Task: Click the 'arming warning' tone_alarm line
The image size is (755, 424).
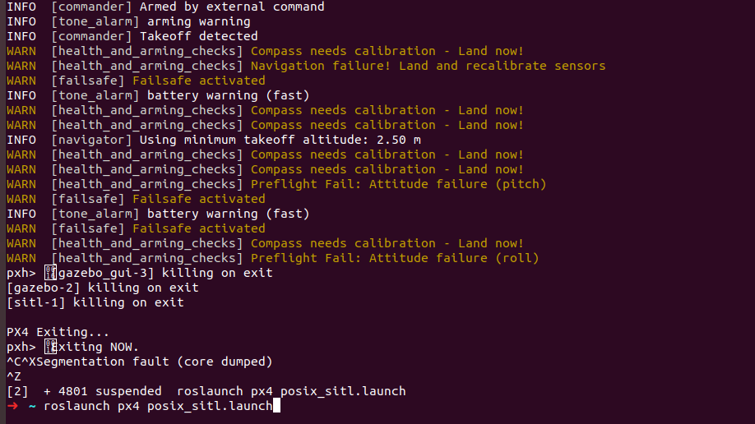Action: tap(128, 21)
